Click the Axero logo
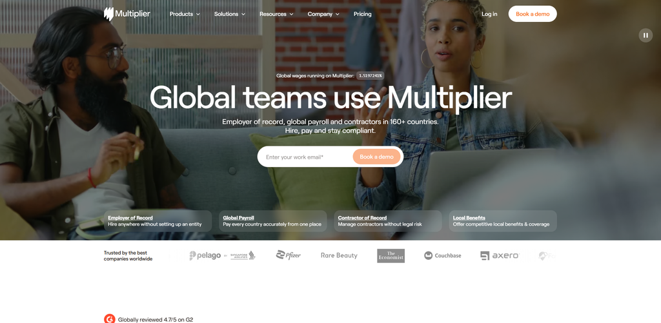 [x=500, y=255]
